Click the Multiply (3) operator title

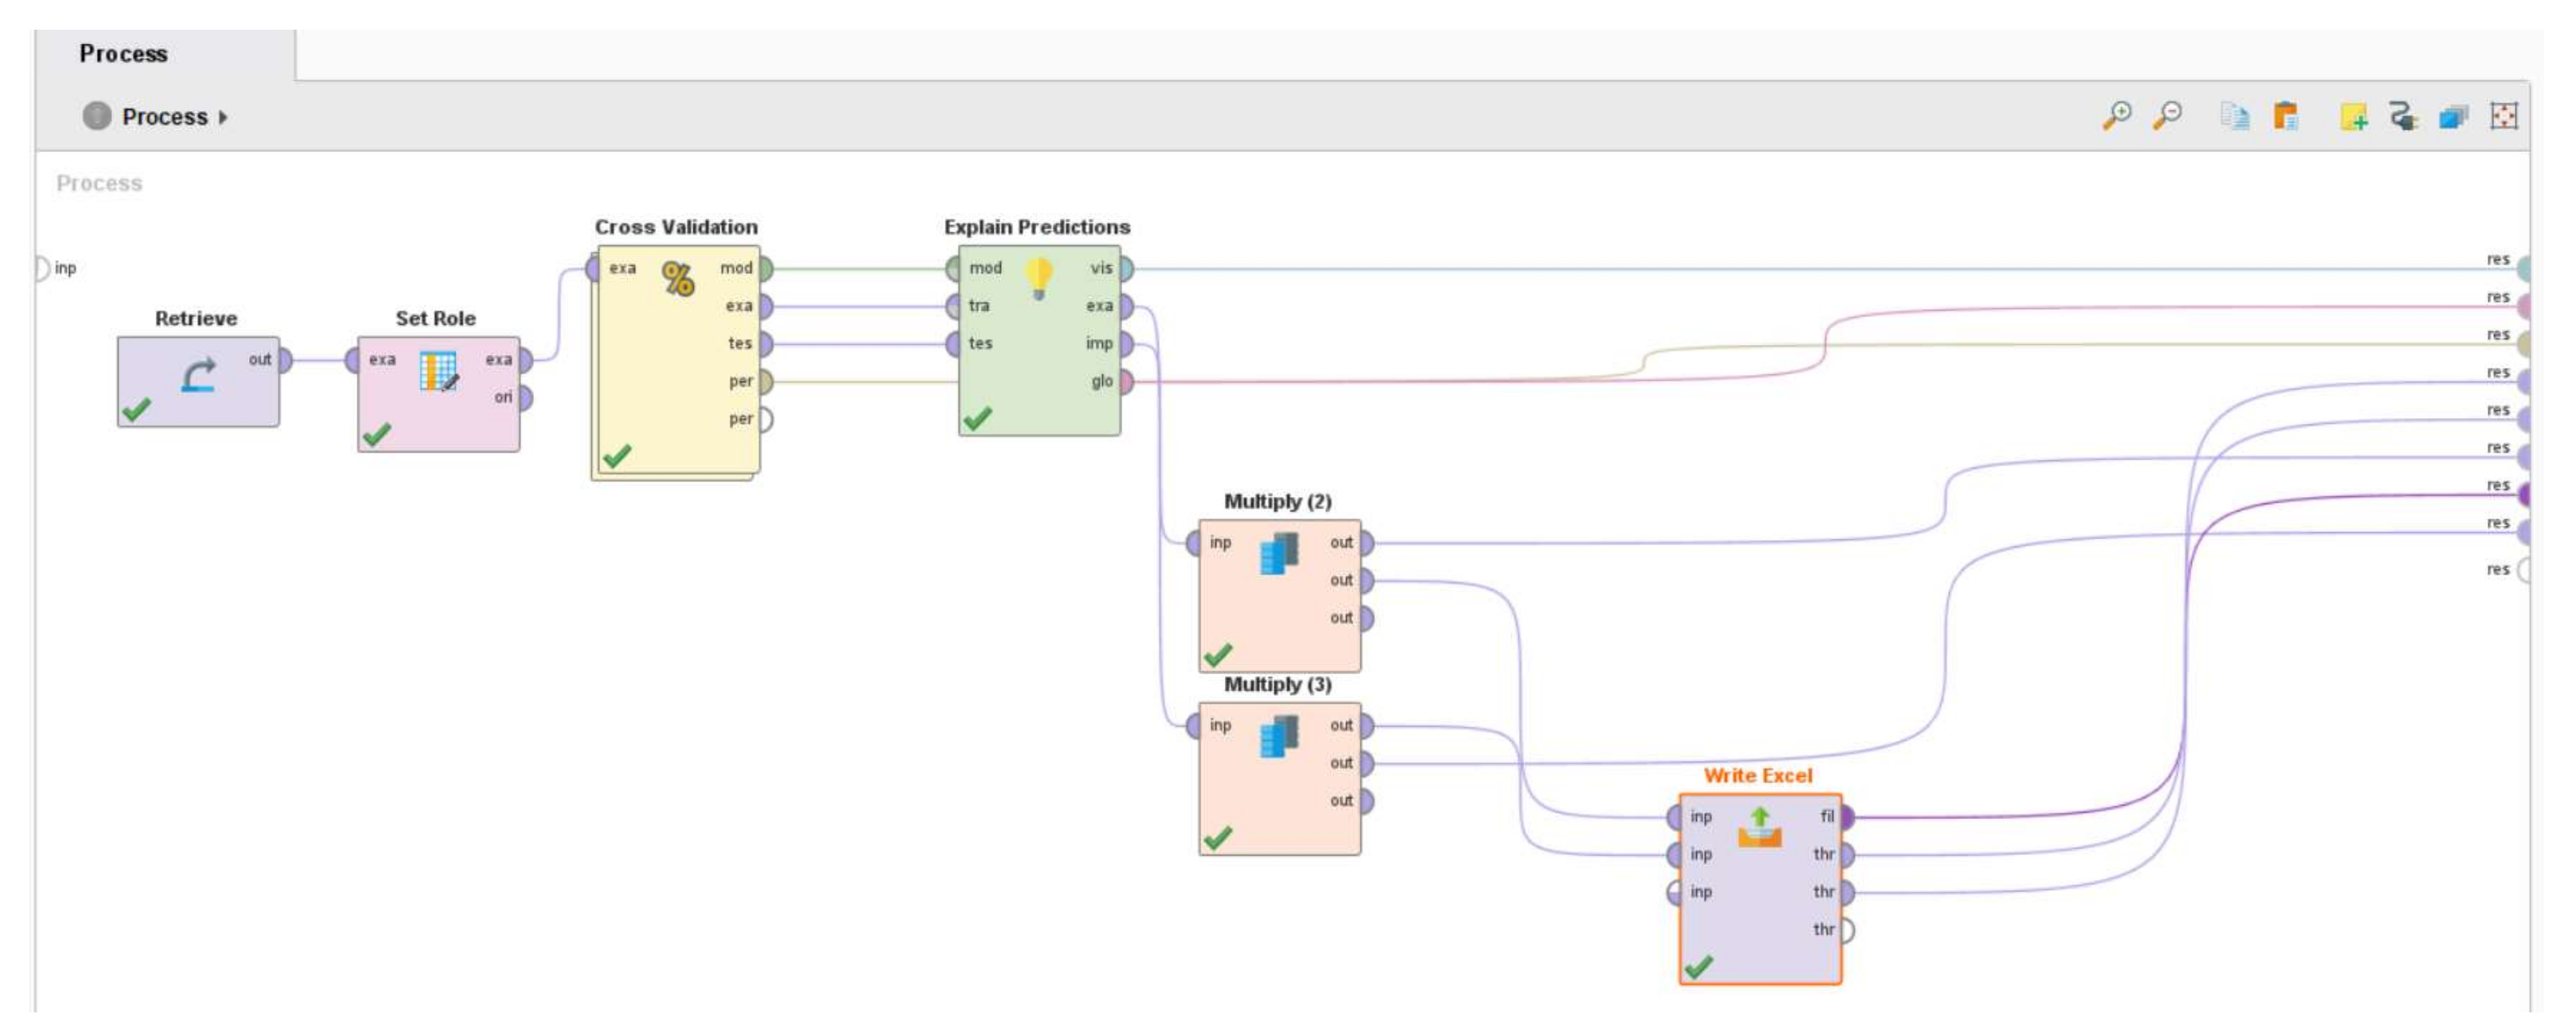point(1277,685)
